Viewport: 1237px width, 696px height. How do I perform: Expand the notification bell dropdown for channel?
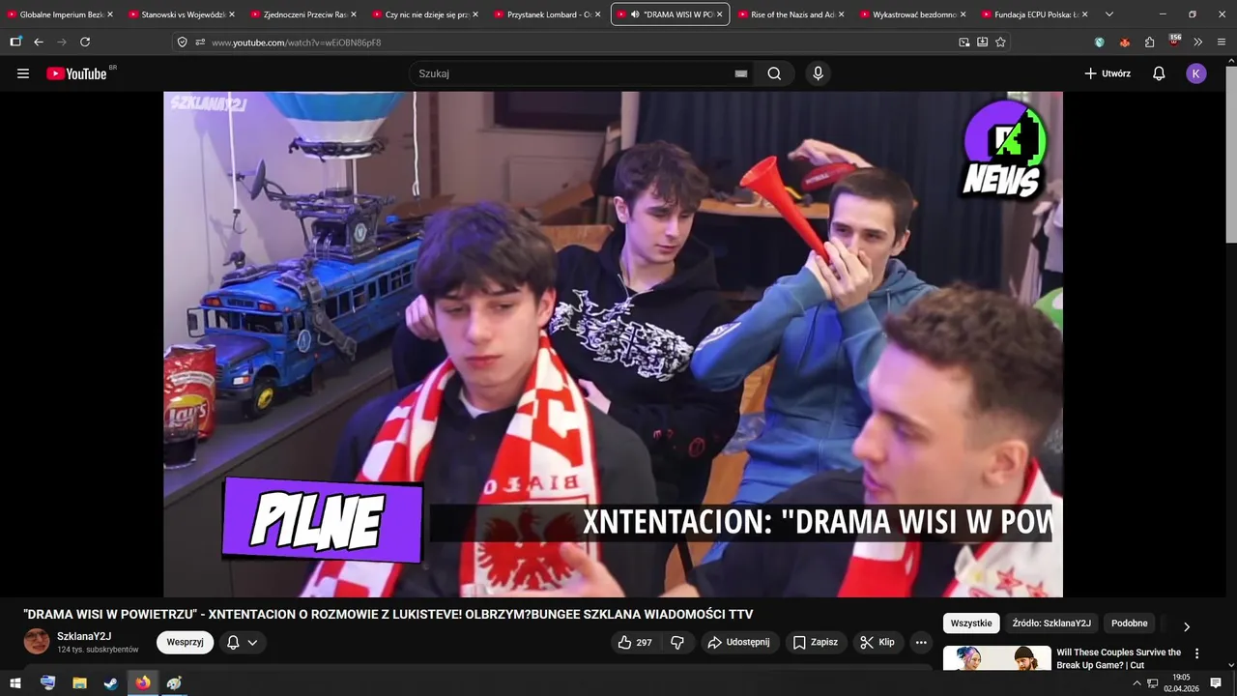[x=252, y=642]
